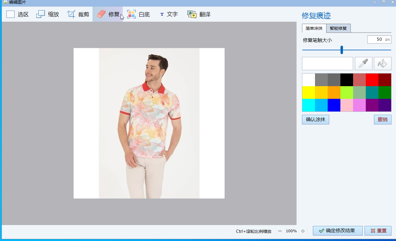Confirm smudge with 确认涂抹 button
This screenshot has height=241, width=396.
pyautogui.click(x=315, y=120)
